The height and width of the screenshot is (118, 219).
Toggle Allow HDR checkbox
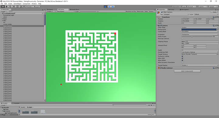(x=182, y=58)
